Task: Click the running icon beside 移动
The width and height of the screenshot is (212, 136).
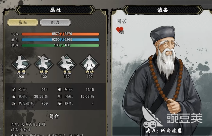Action: click(x=60, y=104)
